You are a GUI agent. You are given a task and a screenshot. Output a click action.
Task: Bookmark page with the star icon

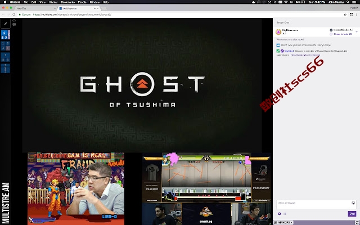[x=345, y=15]
